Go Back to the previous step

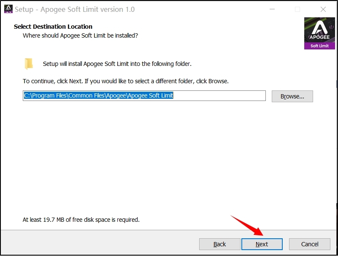coord(219,244)
